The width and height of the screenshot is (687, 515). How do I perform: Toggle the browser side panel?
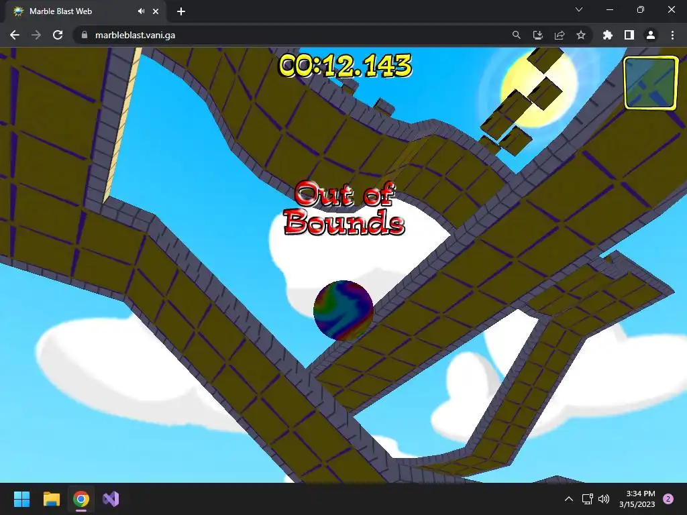pos(629,35)
